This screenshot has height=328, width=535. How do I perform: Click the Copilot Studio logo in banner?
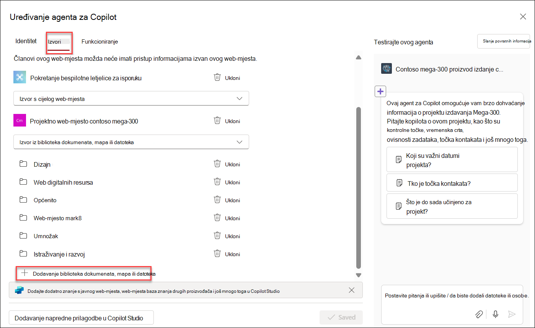(x=19, y=291)
